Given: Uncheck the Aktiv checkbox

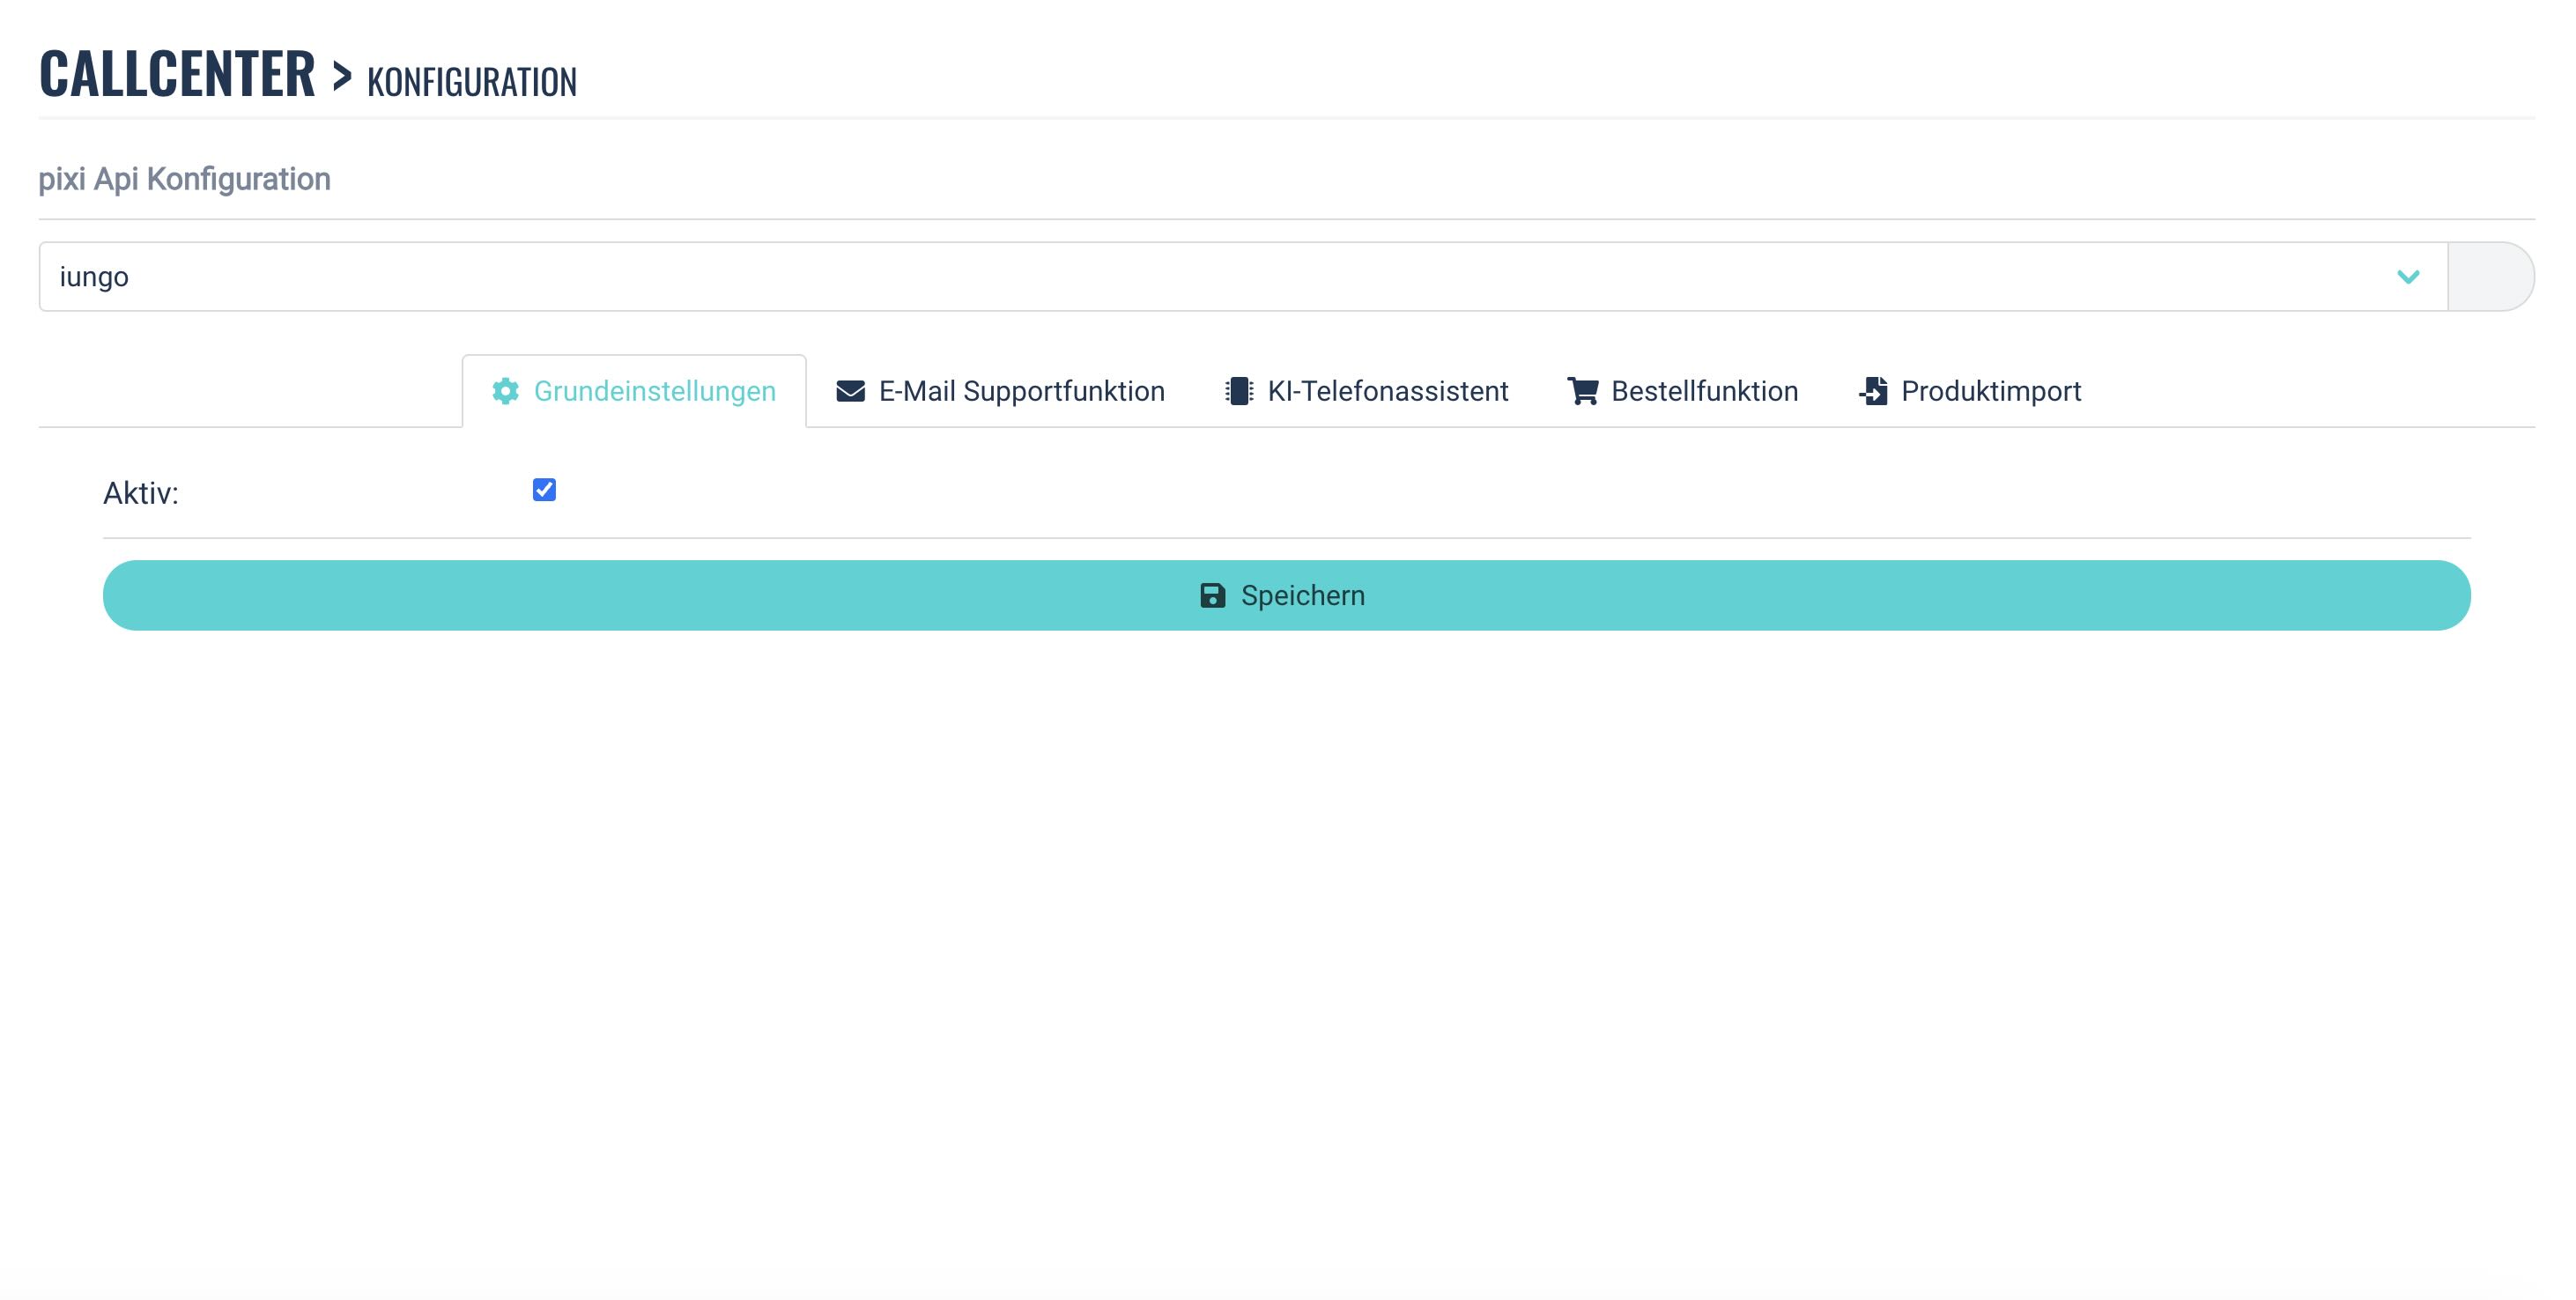Looking at the screenshot, I should (544, 490).
